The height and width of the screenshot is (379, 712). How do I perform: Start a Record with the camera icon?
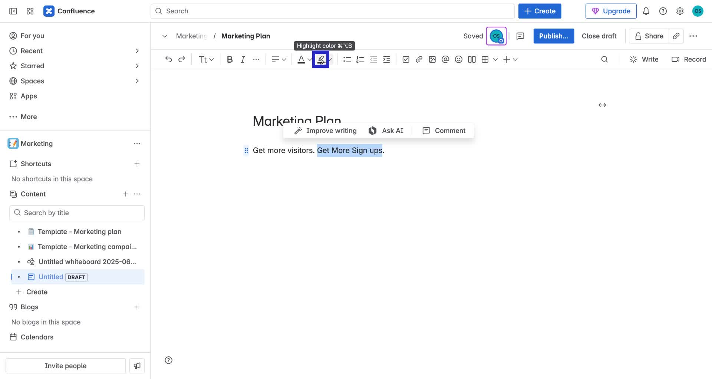pyautogui.click(x=689, y=59)
